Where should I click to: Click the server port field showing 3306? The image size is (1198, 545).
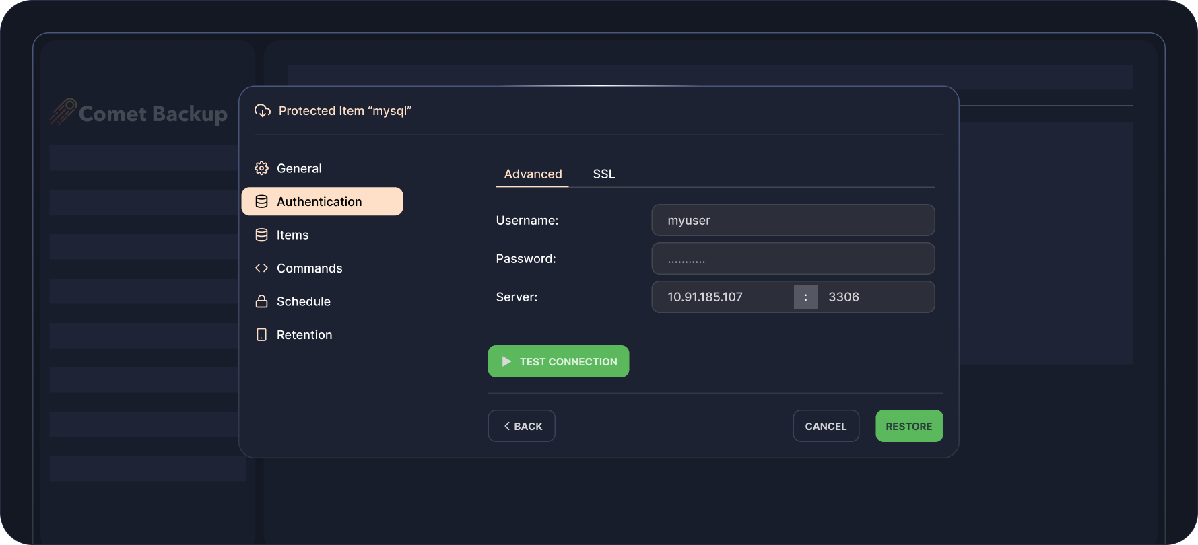[x=875, y=297]
